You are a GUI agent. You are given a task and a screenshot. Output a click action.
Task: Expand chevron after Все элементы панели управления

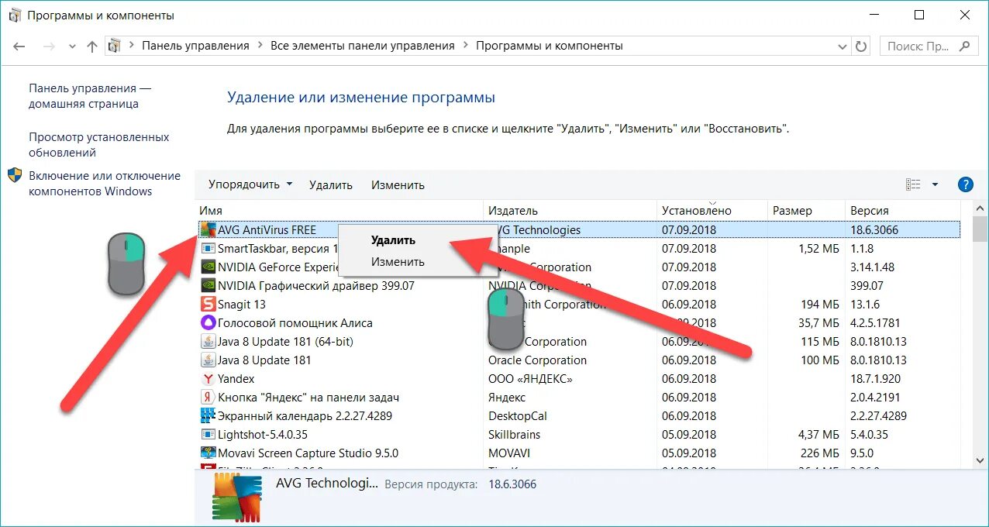(465, 46)
